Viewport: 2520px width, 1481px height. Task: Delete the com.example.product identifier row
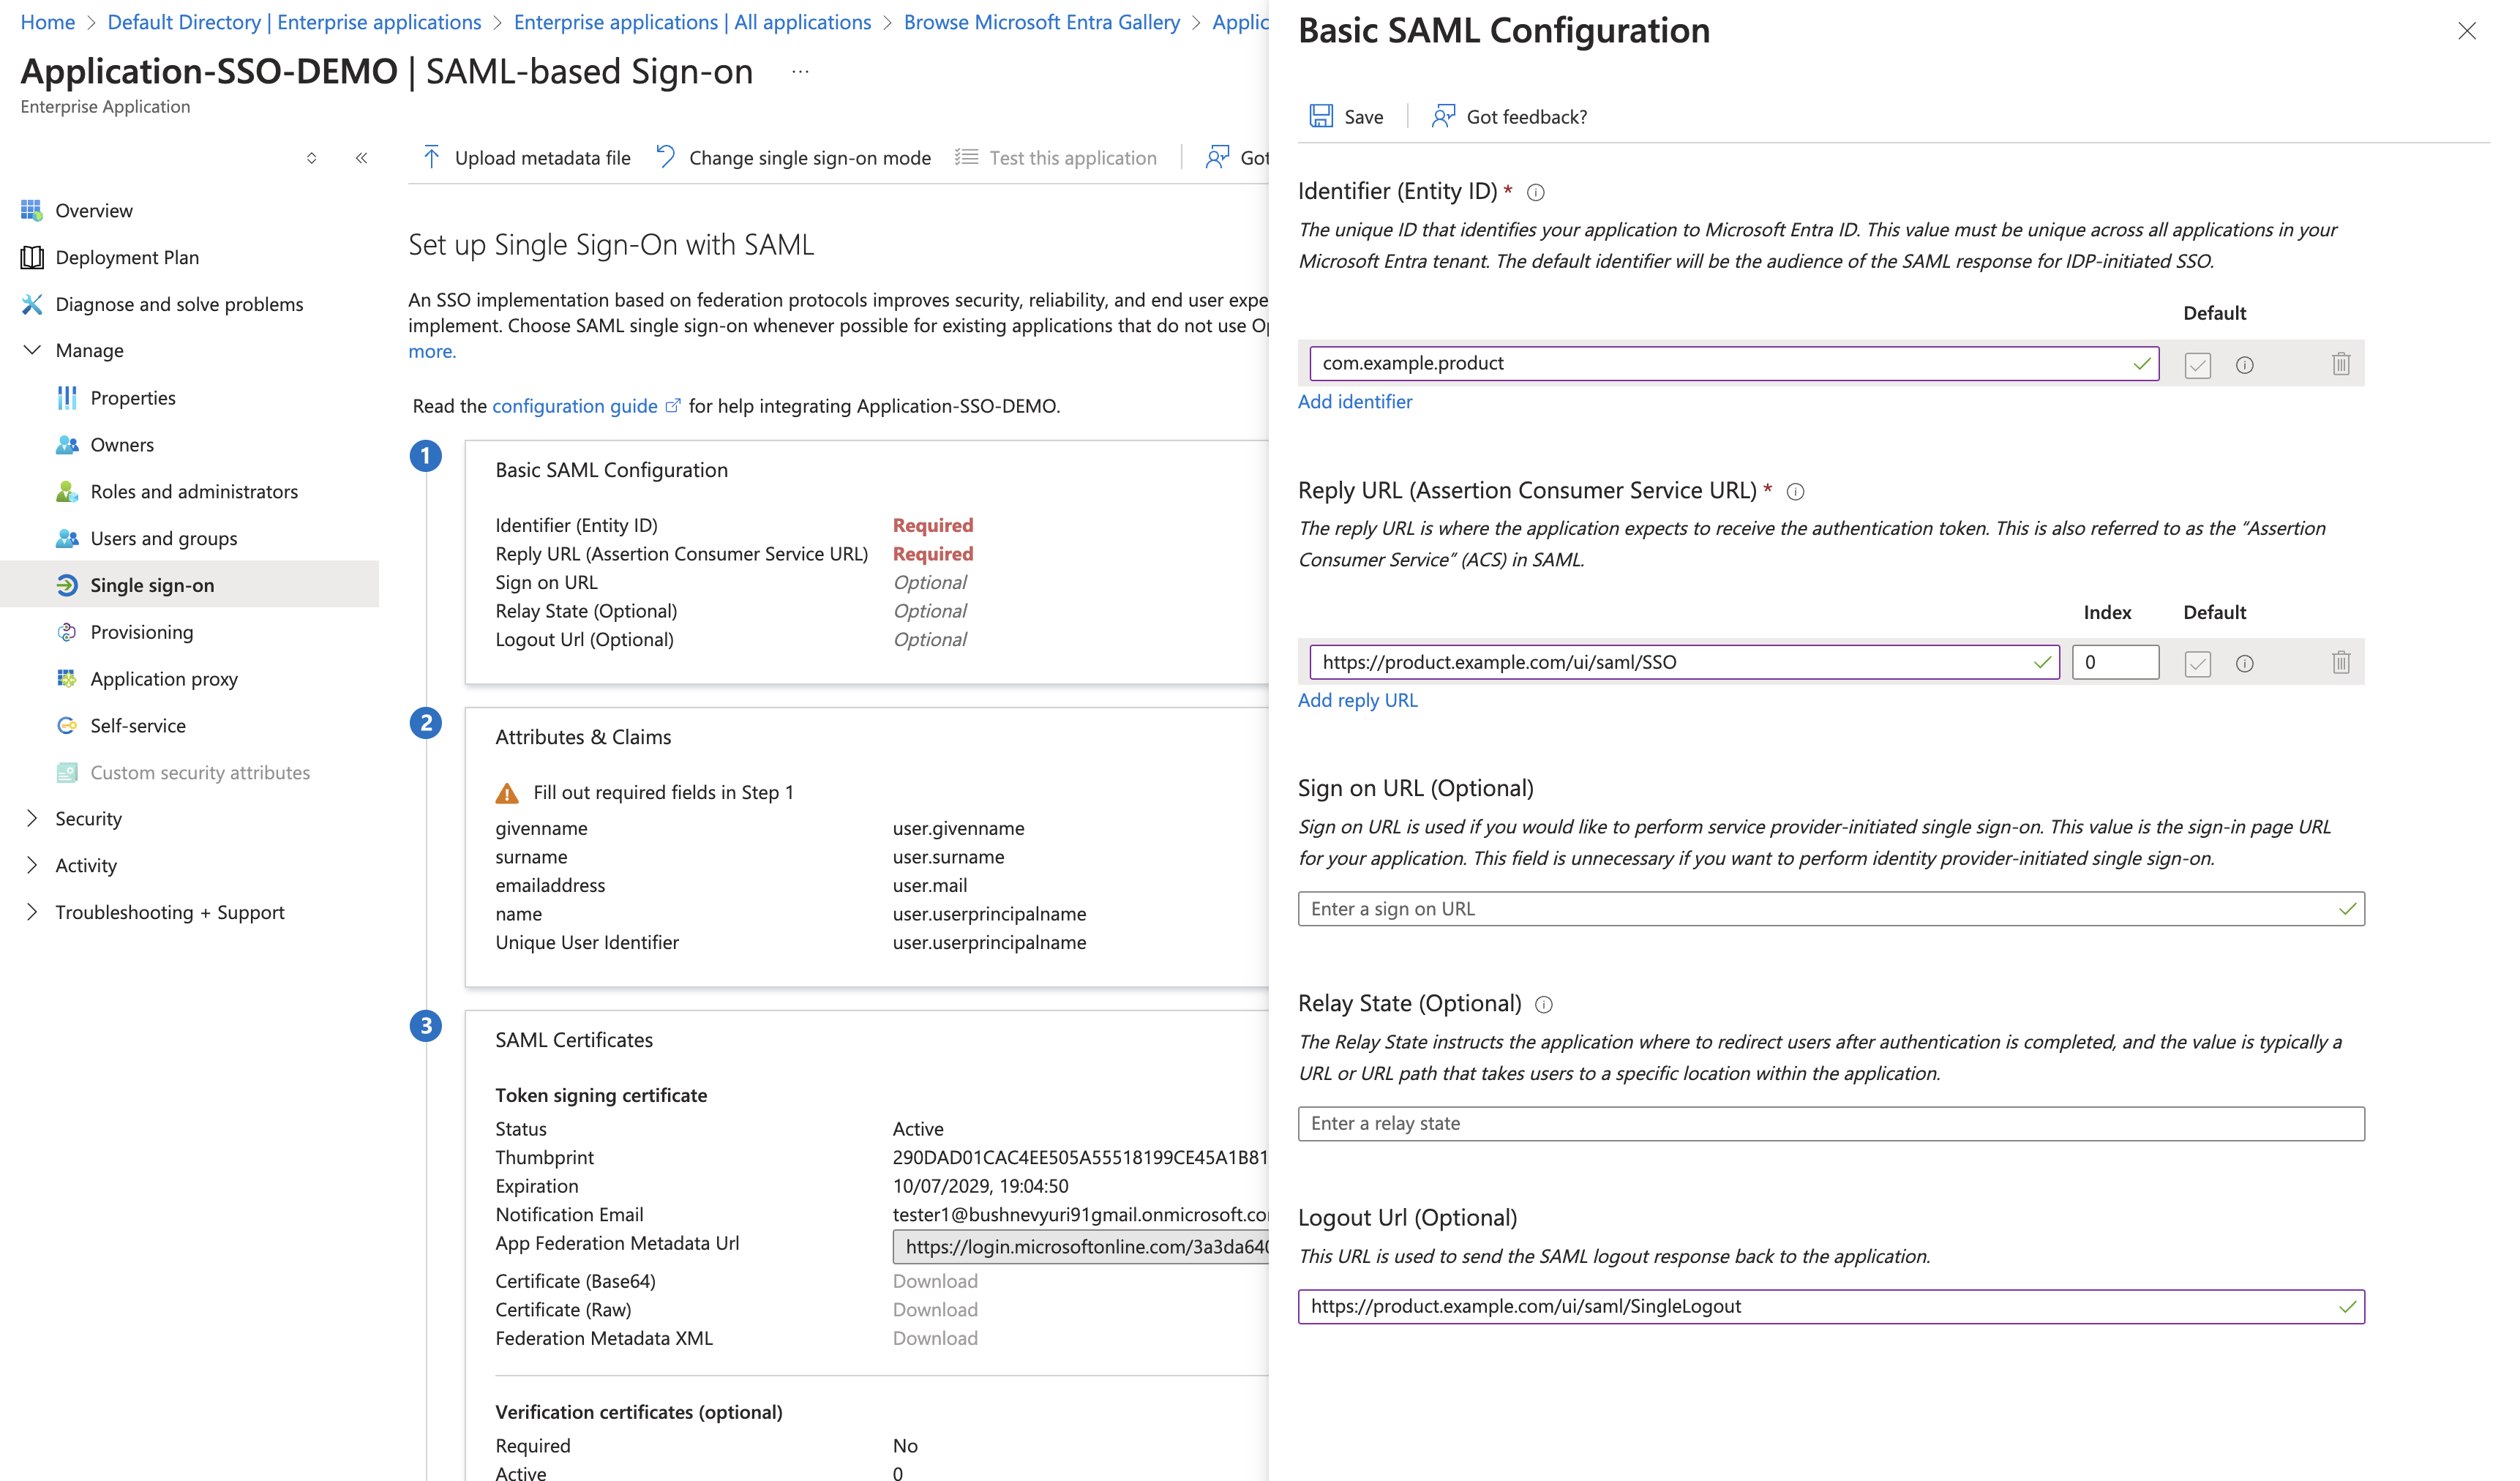point(2340,364)
